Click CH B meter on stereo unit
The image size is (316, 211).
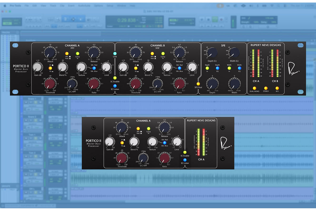(275, 63)
